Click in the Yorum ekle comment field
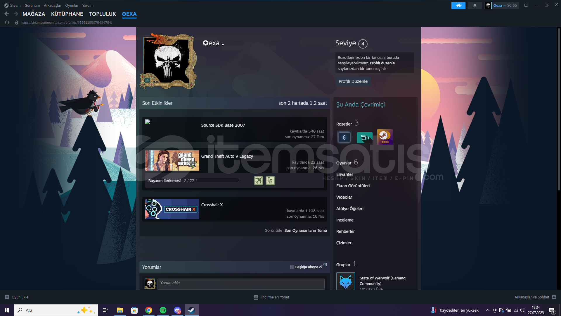 click(x=241, y=284)
